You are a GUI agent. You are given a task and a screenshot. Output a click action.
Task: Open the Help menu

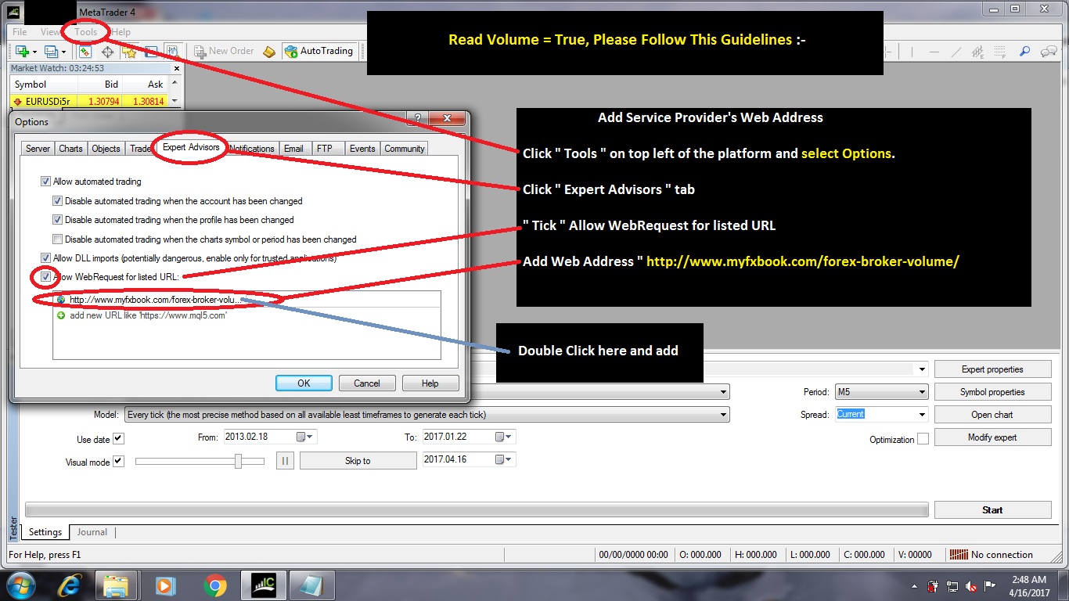point(121,32)
